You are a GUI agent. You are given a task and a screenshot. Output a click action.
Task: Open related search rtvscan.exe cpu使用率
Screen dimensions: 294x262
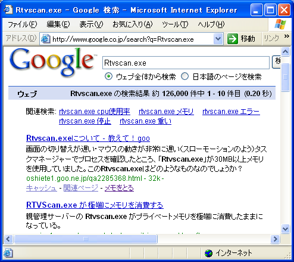95,112
